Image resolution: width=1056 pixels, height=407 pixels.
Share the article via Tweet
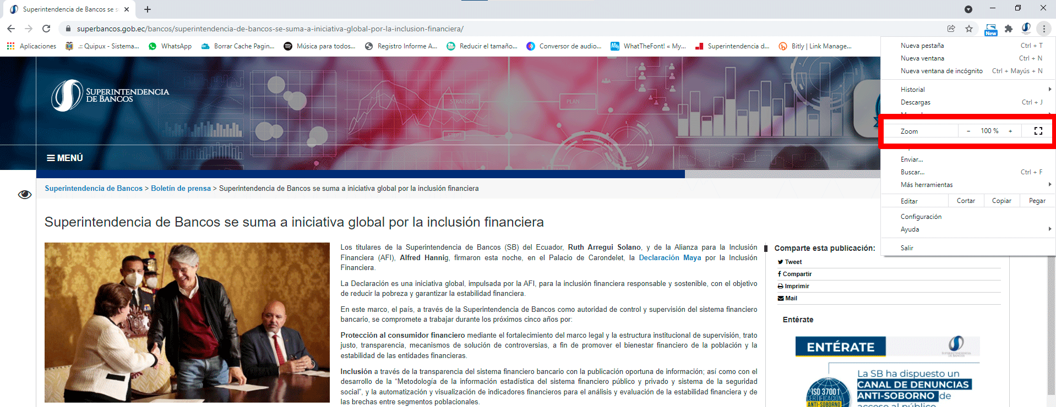[x=790, y=262]
